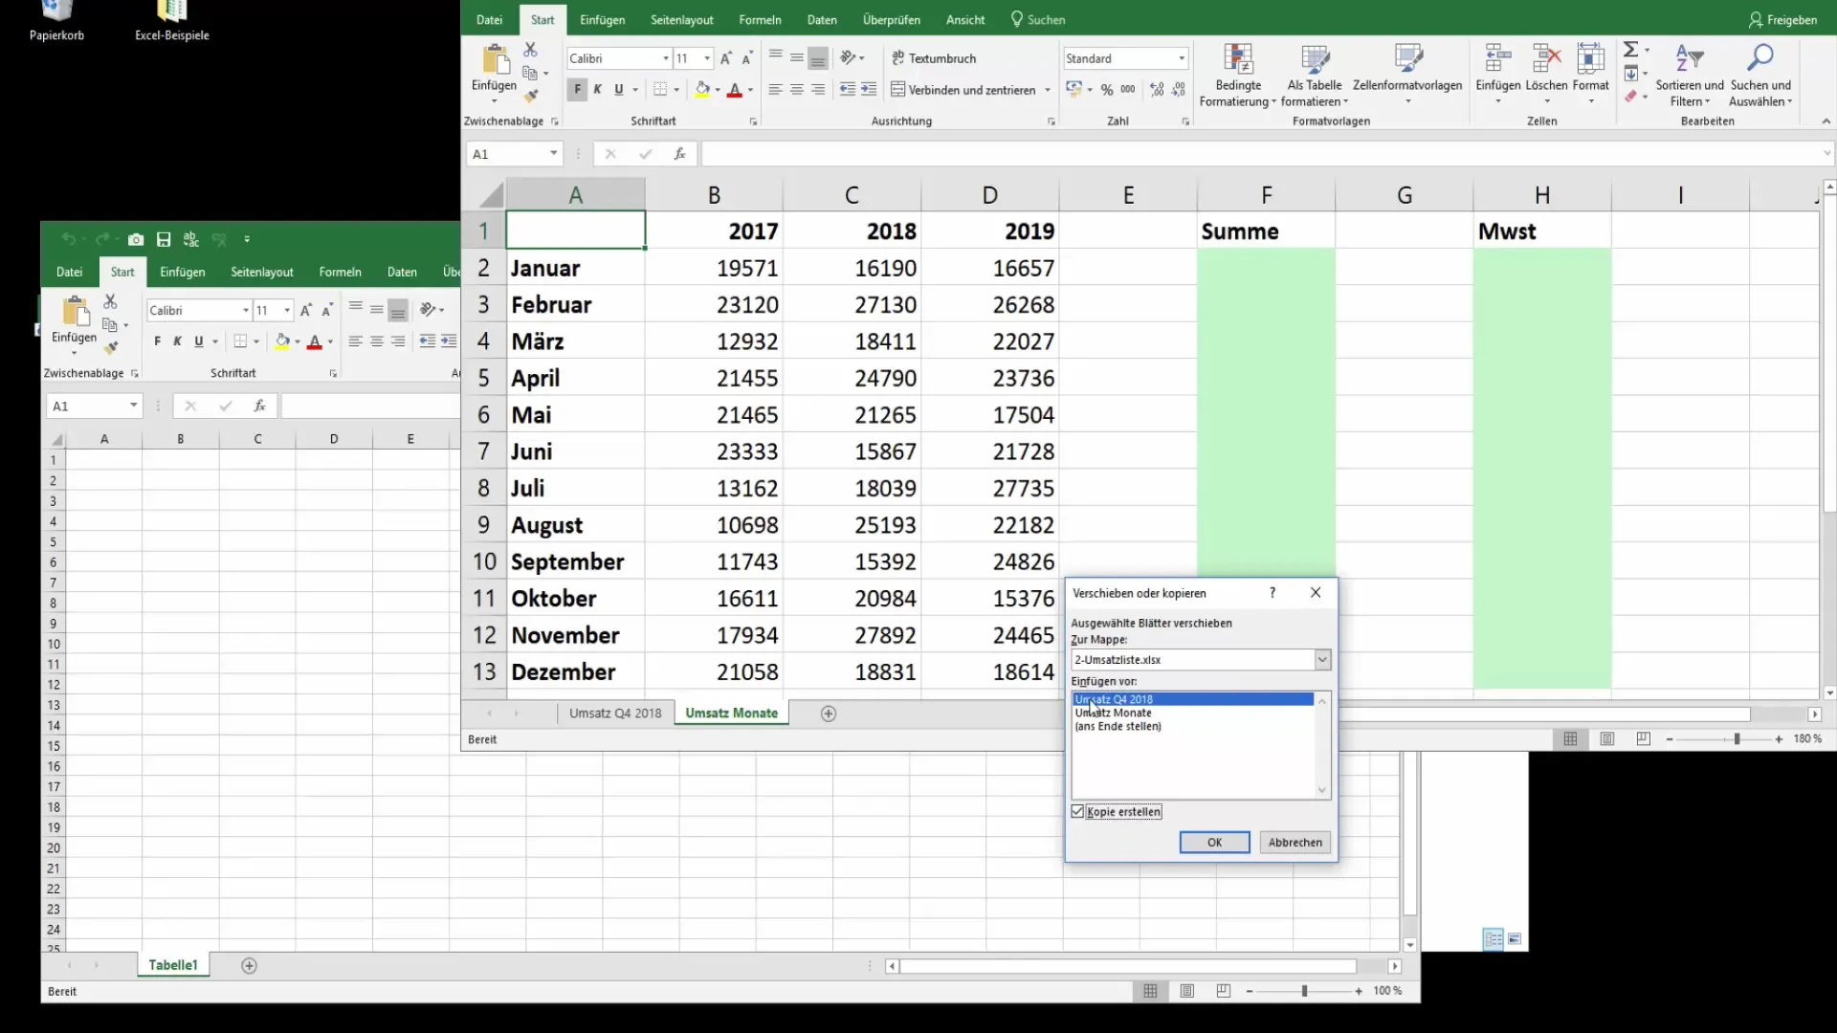Click Abbrechen in the dialog
Image resolution: width=1837 pixels, height=1033 pixels.
(1295, 842)
